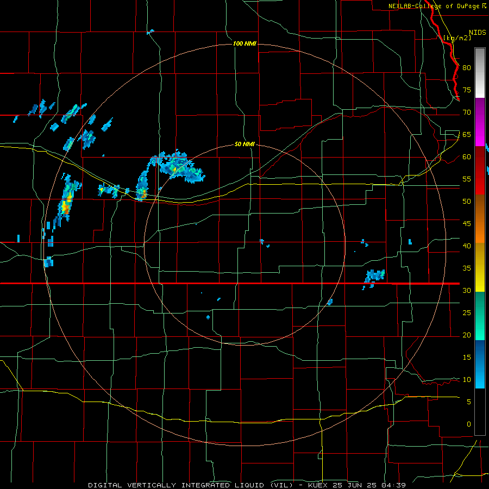Click the scale value 40
Image resolution: width=489 pixels, height=489 pixels.
pyautogui.click(x=467, y=246)
